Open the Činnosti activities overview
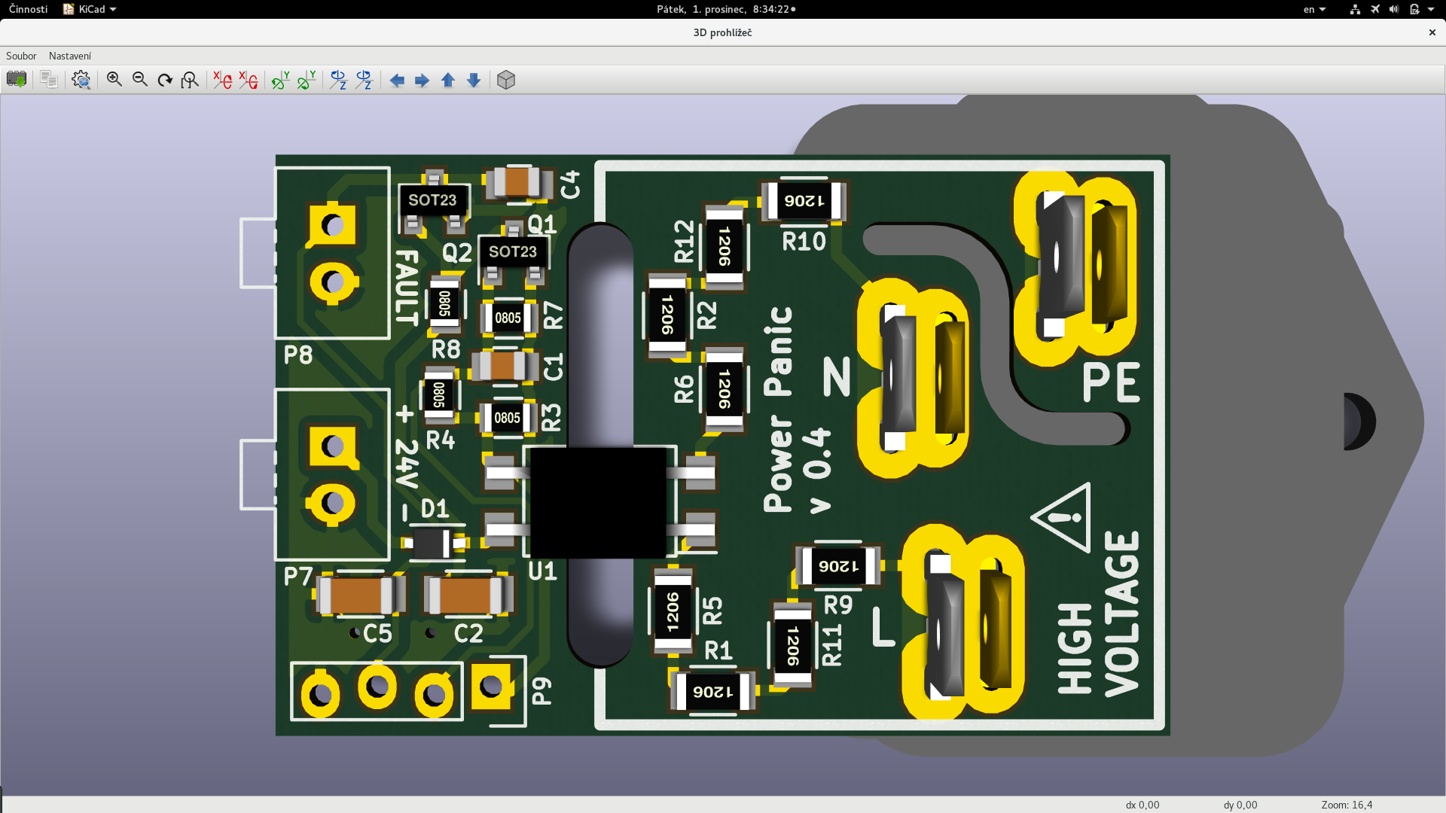Viewport: 1446px width, 813px height. [28, 9]
